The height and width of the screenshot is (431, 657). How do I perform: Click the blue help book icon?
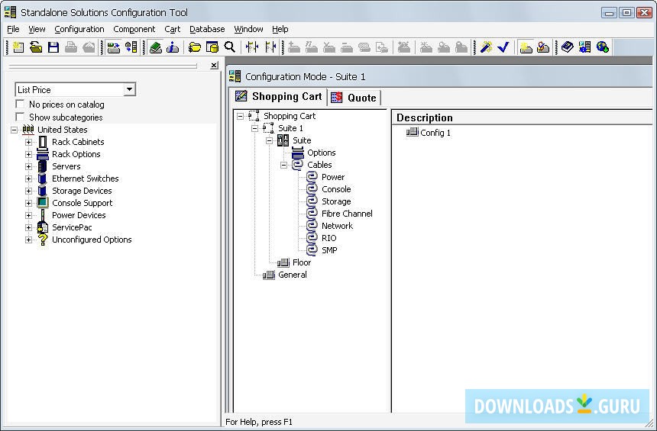(x=567, y=47)
